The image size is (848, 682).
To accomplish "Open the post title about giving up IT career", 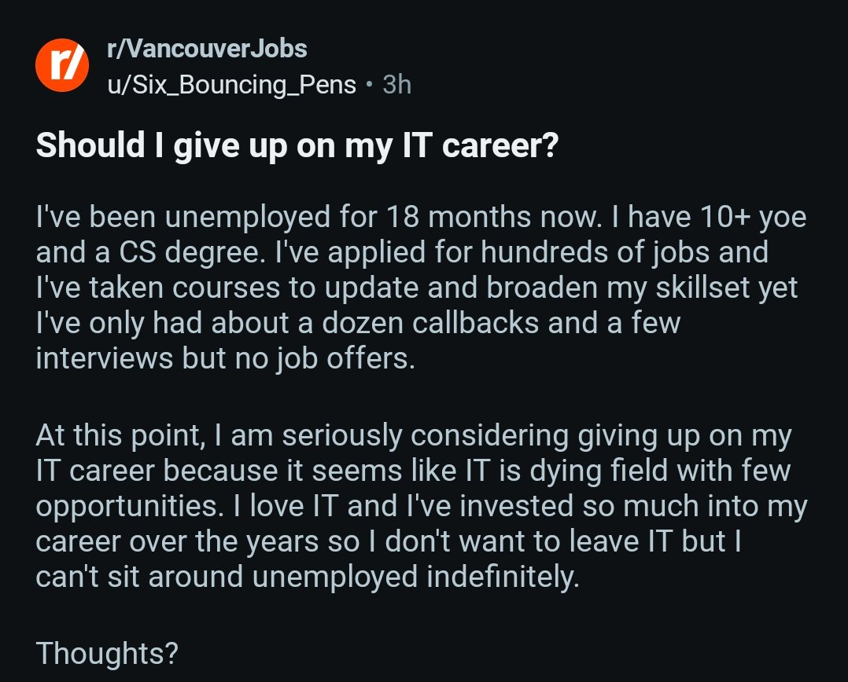I will 297,147.
